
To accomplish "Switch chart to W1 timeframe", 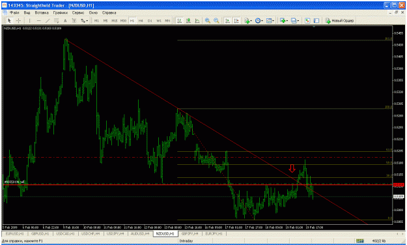I will click(x=159, y=20).
